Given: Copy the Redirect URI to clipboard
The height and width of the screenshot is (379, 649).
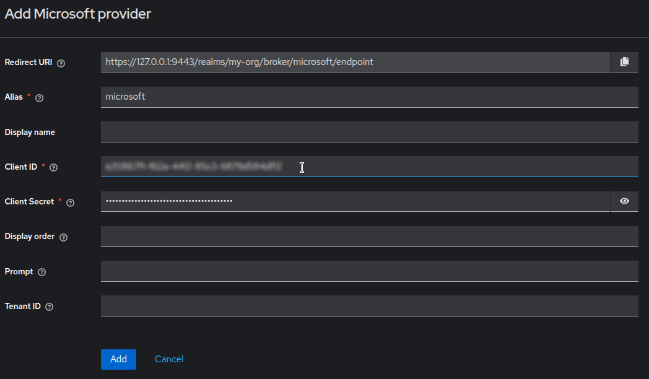Looking at the screenshot, I should pos(624,62).
